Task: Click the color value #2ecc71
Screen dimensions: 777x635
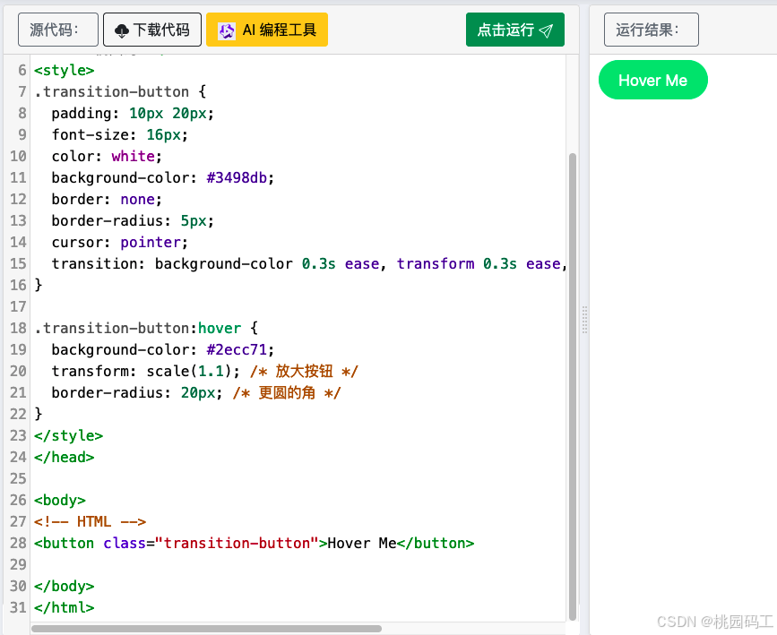Action: 237,349
